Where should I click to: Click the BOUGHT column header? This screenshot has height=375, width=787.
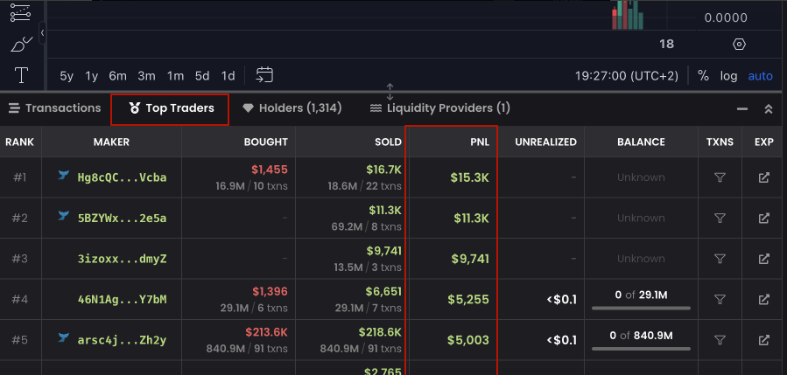pyautogui.click(x=265, y=142)
